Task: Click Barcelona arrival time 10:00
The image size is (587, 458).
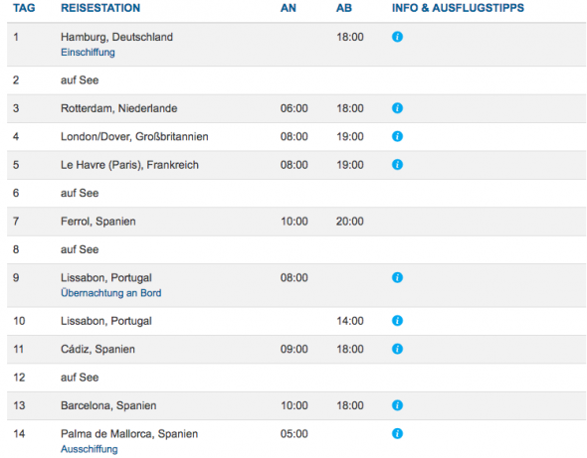Action: (294, 405)
